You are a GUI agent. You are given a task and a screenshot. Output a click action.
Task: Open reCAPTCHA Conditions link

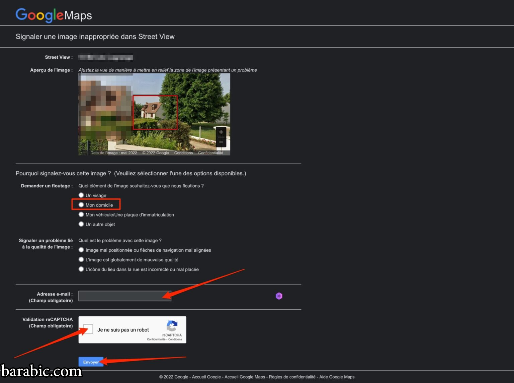pyautogui.click(x=175, y=339)
